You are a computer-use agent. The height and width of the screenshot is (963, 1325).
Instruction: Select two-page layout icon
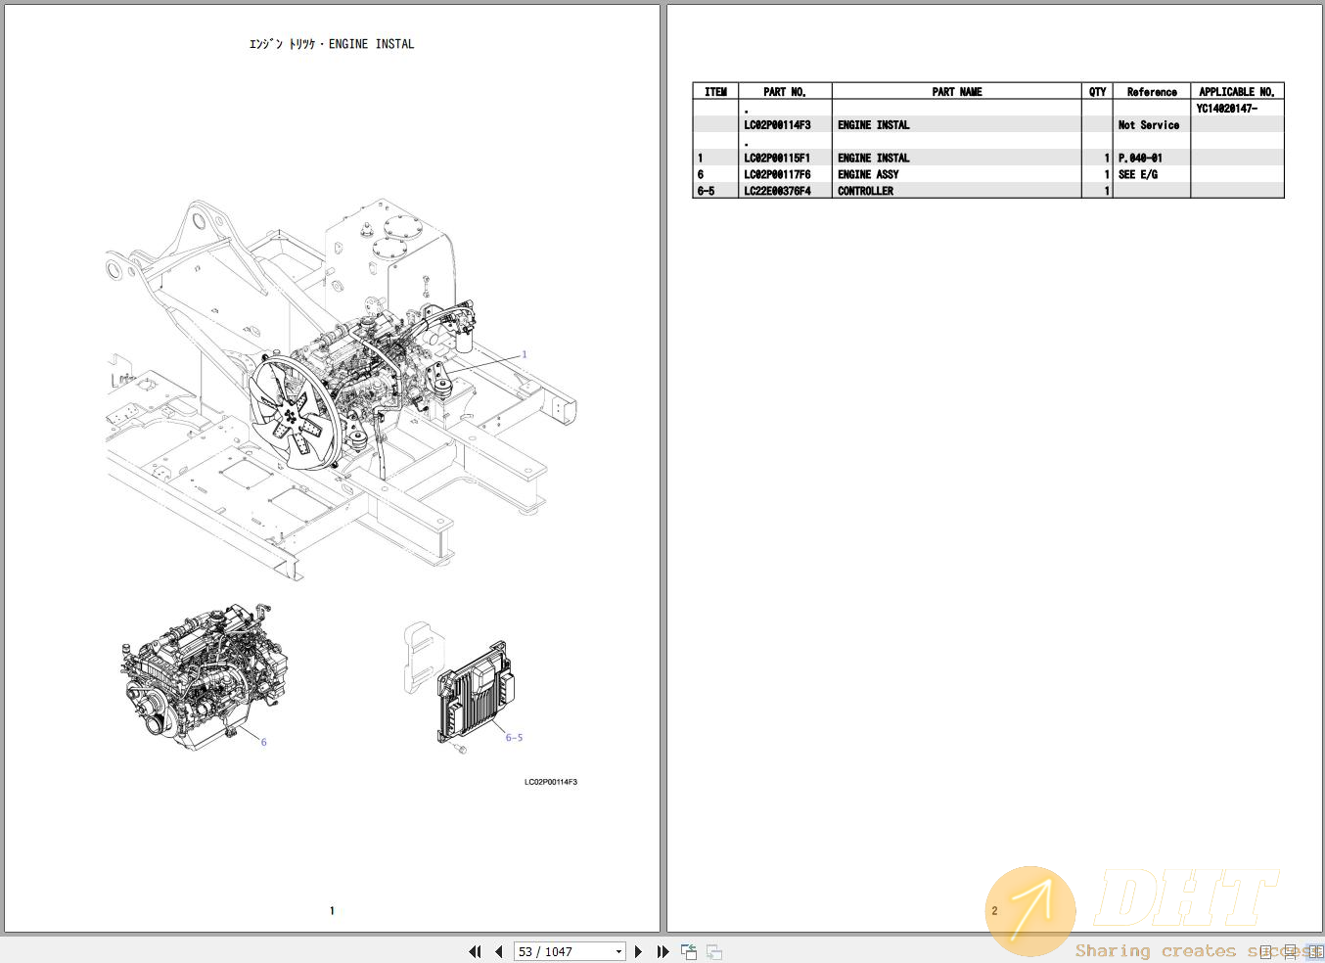(1315, 951)
